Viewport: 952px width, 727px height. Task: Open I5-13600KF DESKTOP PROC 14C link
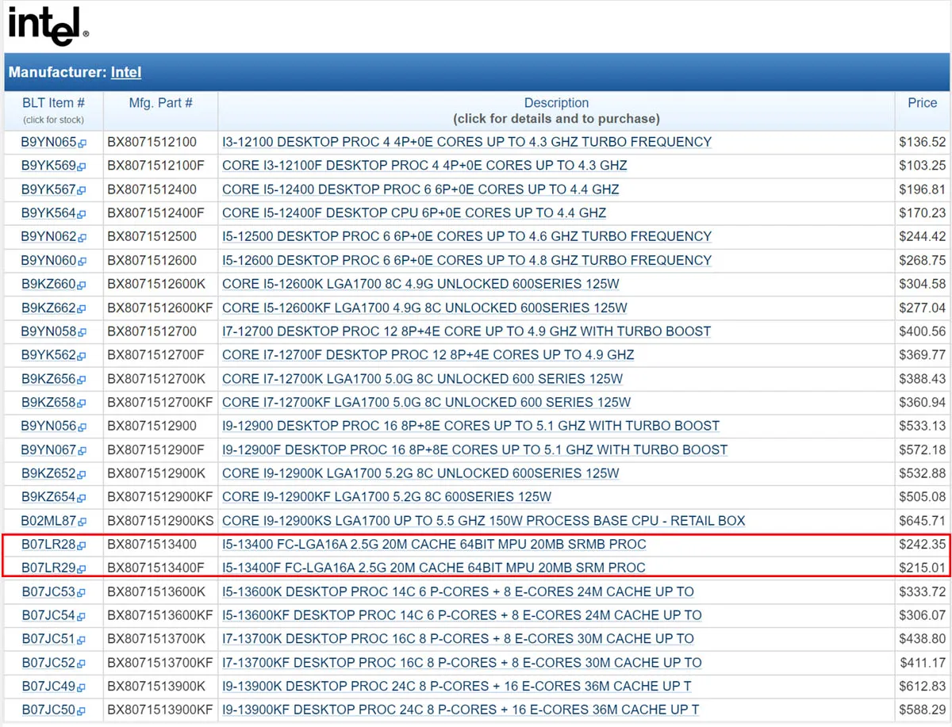pyautogui.click(x=462, y=615)
